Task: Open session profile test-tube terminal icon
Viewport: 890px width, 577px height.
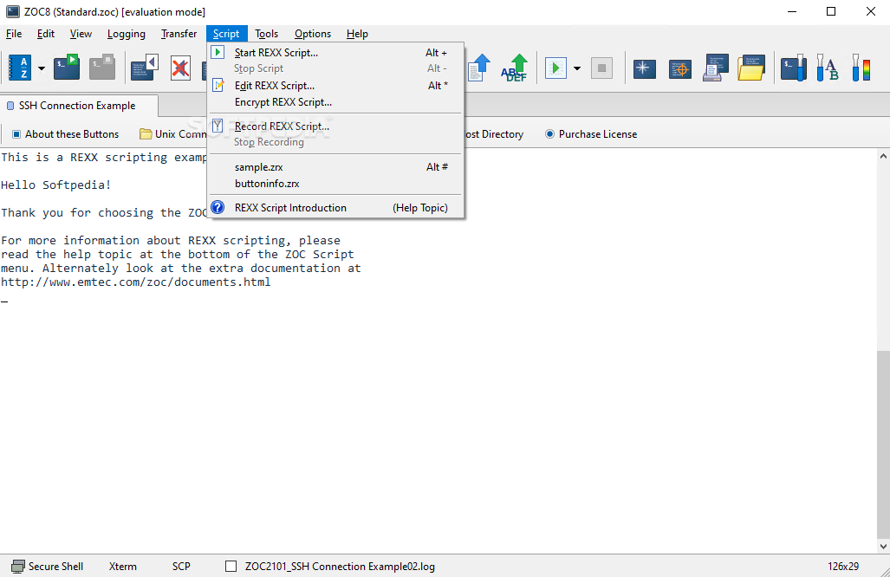Action: click(x=794, y=68)
